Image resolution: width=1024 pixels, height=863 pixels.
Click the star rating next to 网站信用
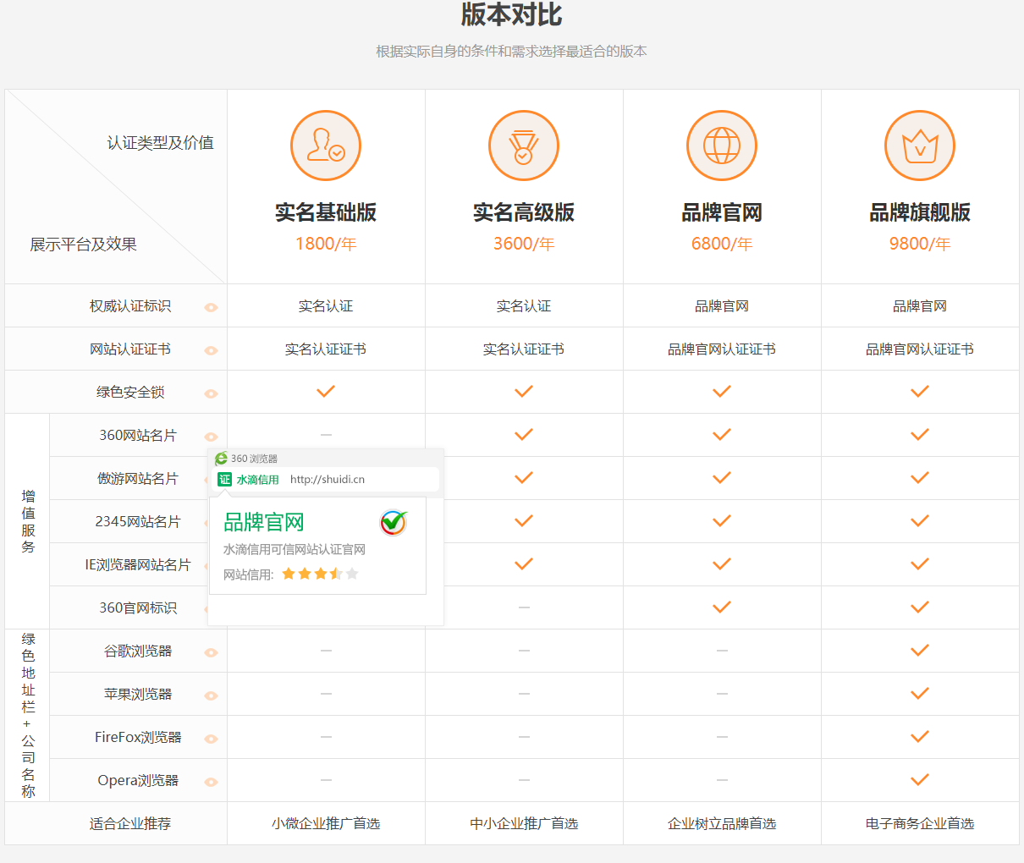pos(320,574)
